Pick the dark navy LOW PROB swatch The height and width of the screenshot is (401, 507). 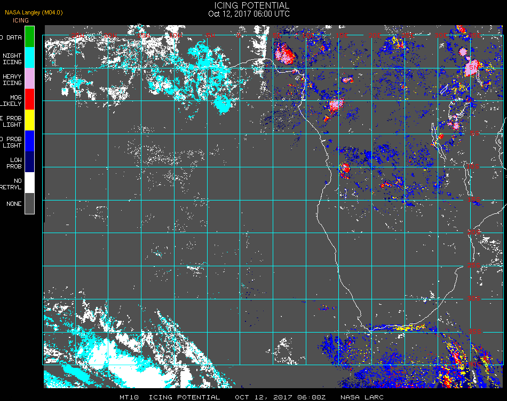click(x=29, y=161)
